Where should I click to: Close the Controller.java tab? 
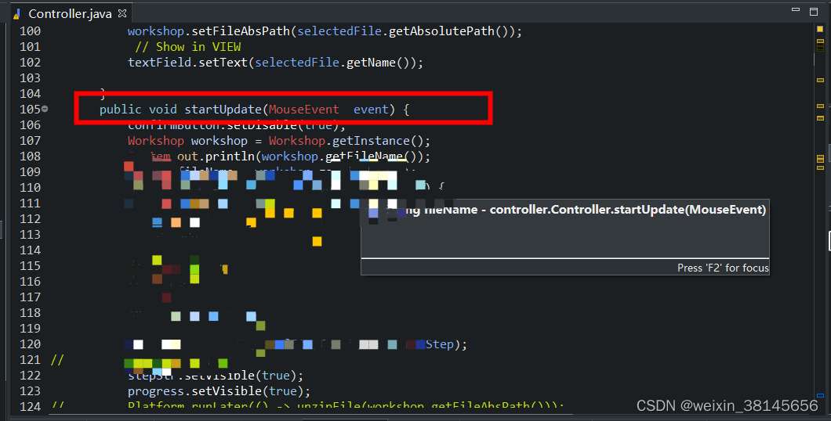[122, 13]
